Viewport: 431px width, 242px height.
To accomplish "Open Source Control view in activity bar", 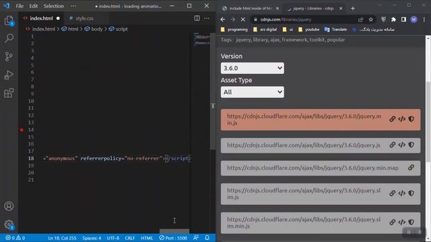I will tap(9, 56).
